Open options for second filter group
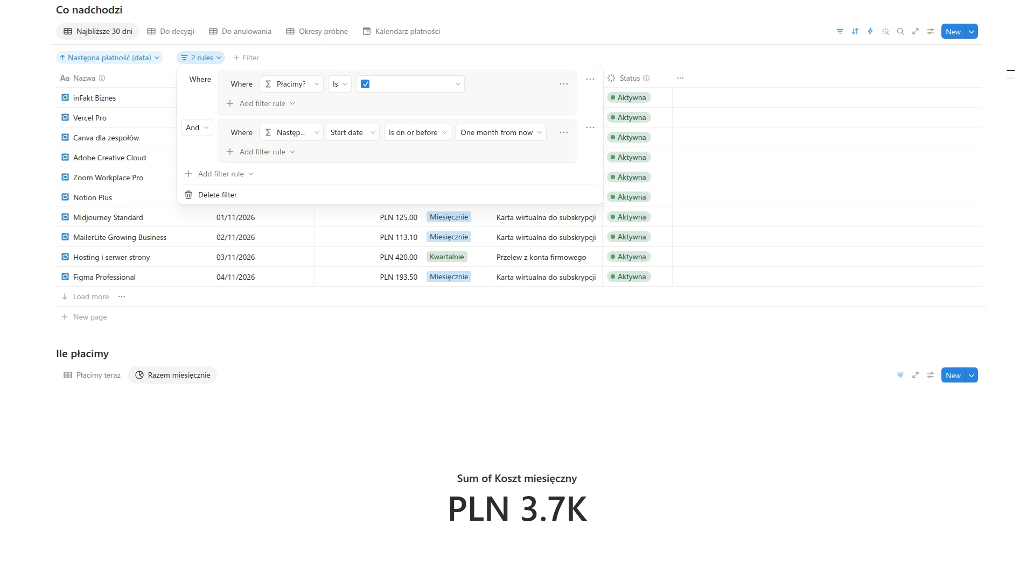Image resolution: width=1034 pixels, height=581 pixels. point(590,127)
